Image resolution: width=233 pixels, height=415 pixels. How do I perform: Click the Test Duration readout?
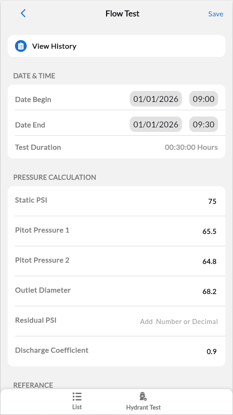point(191,147)
